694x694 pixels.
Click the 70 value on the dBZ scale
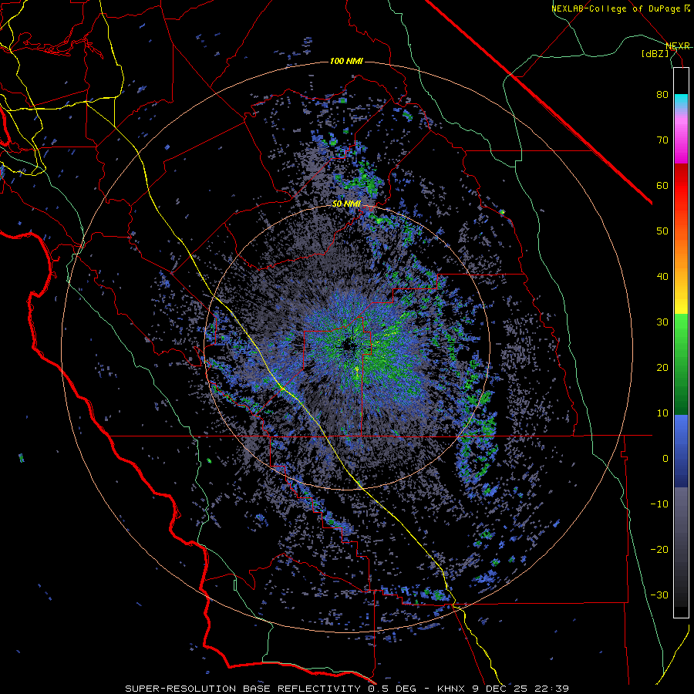[662, 140]
